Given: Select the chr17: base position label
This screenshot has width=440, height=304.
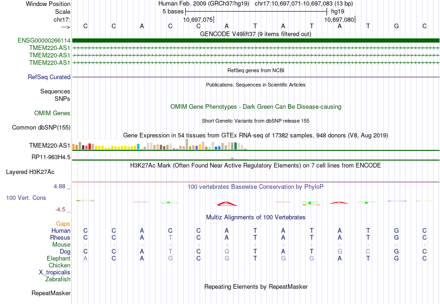Looking at the screenshot, I should (x=62, y=19).
